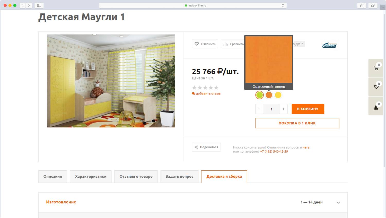Open favorites heart icon in side panel
The image size is (386, 218).
(x=376, y=87)
